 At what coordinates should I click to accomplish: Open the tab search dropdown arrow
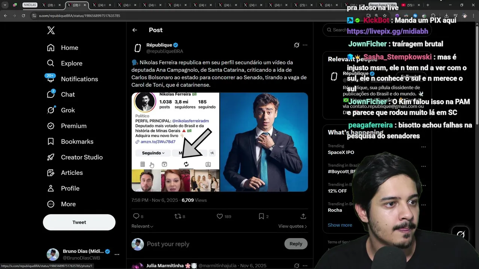point(5,5)
